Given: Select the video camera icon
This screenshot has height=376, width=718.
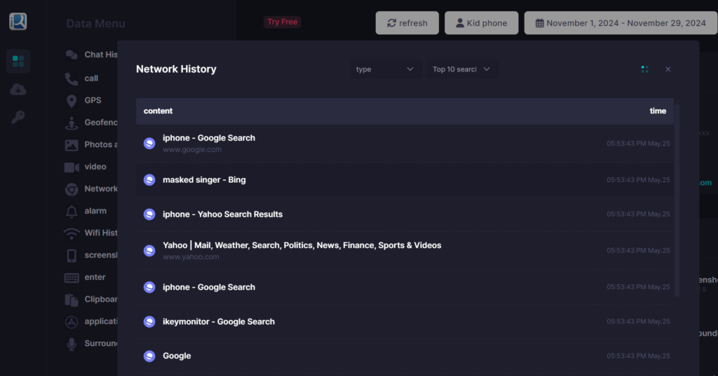Looking at the screenshot, I should pyautogui.click(x=72, y=167).
